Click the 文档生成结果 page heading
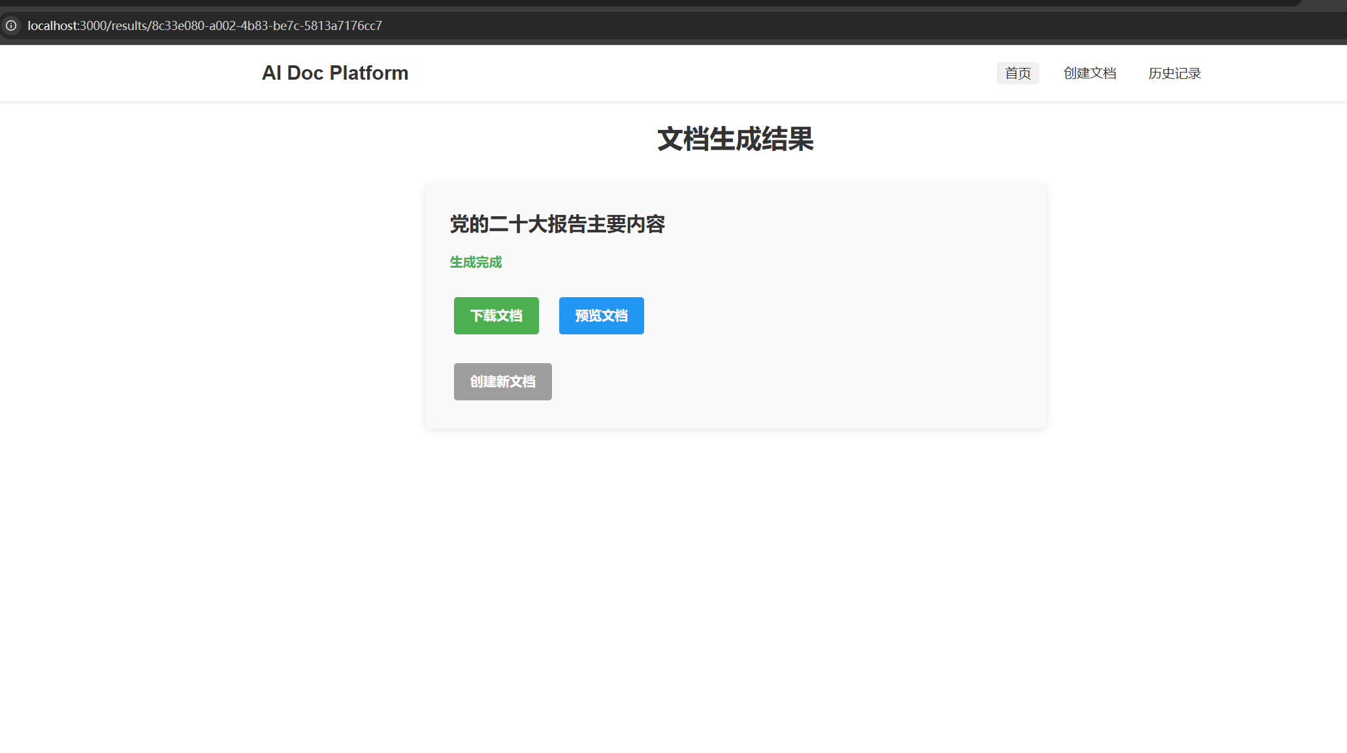The height and width of the screenshot is (753, 1347). pyautogui.click(x=735, y=139)
